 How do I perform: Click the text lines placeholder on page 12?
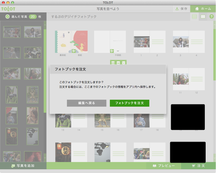click(x=197, y=79)
